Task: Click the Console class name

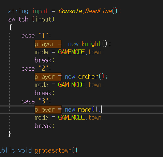Action: tap(70, 11)
